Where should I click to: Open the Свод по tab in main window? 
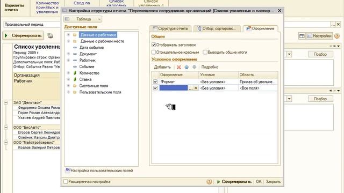[x=82, y=3]
